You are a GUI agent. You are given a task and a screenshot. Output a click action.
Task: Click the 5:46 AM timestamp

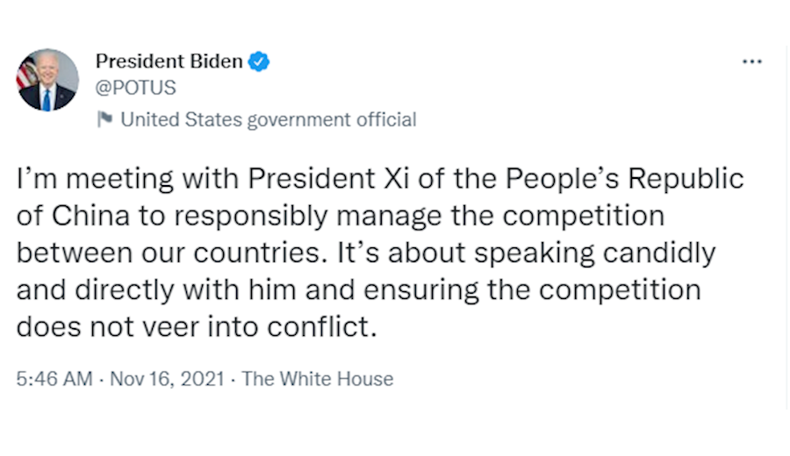pos(54,379)
